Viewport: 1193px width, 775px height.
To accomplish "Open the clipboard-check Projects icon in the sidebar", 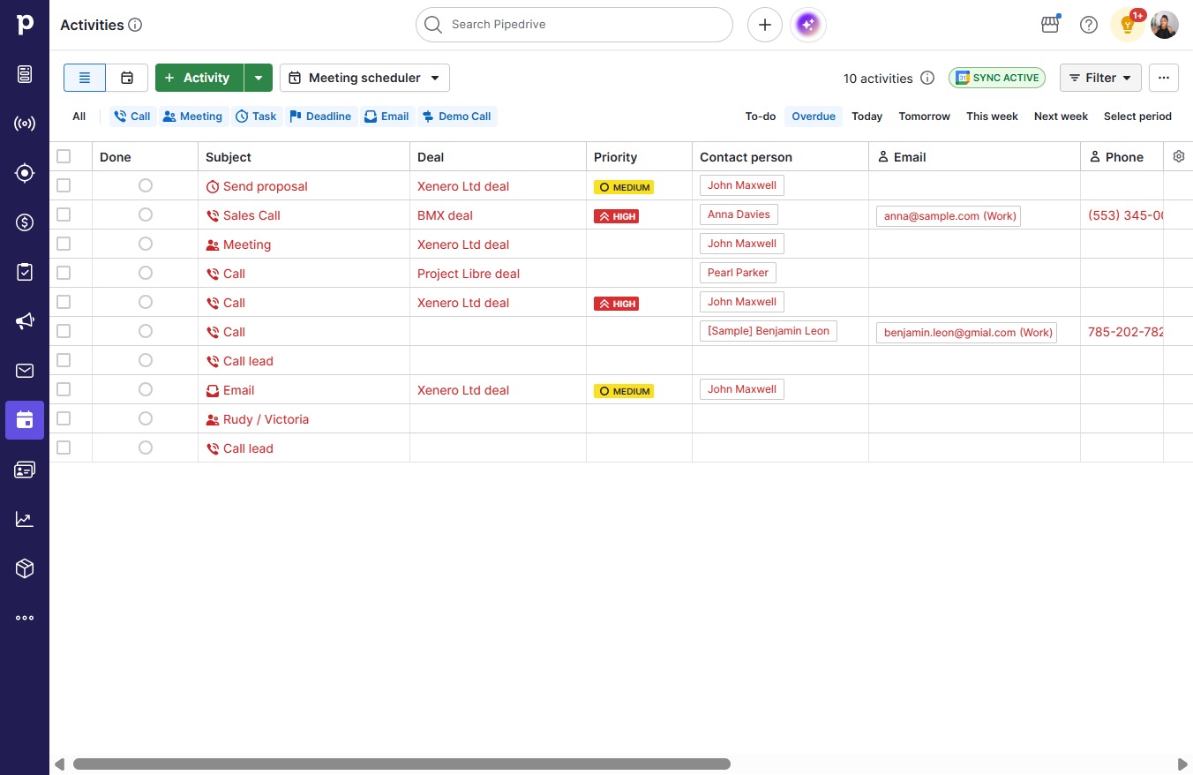I will click(25, 272).
